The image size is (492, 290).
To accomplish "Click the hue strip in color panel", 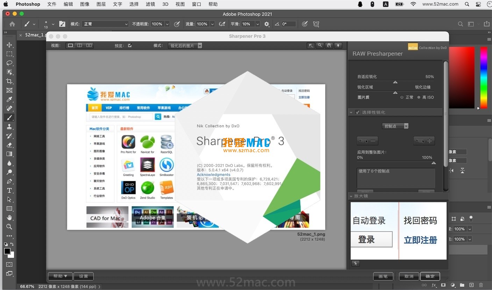I will 484,78.
